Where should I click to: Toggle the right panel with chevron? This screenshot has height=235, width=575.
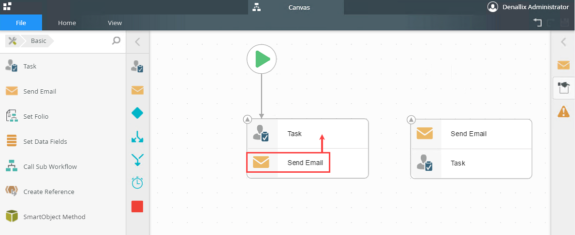[563, 42]
